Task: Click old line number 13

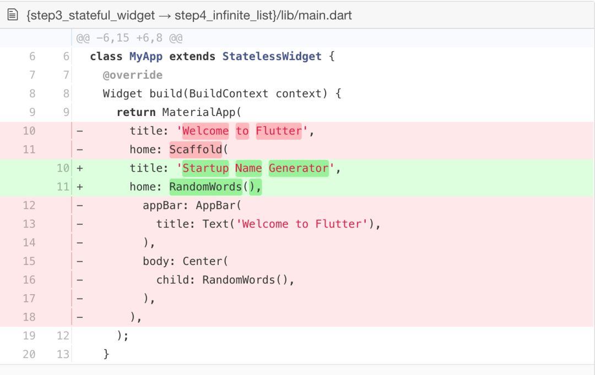Action: (x=29, y=224)
